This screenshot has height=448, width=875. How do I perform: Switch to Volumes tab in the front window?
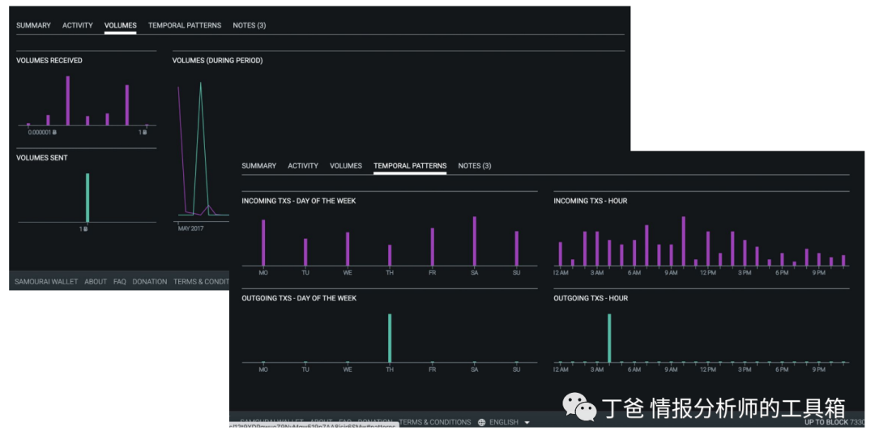point(346,166)
